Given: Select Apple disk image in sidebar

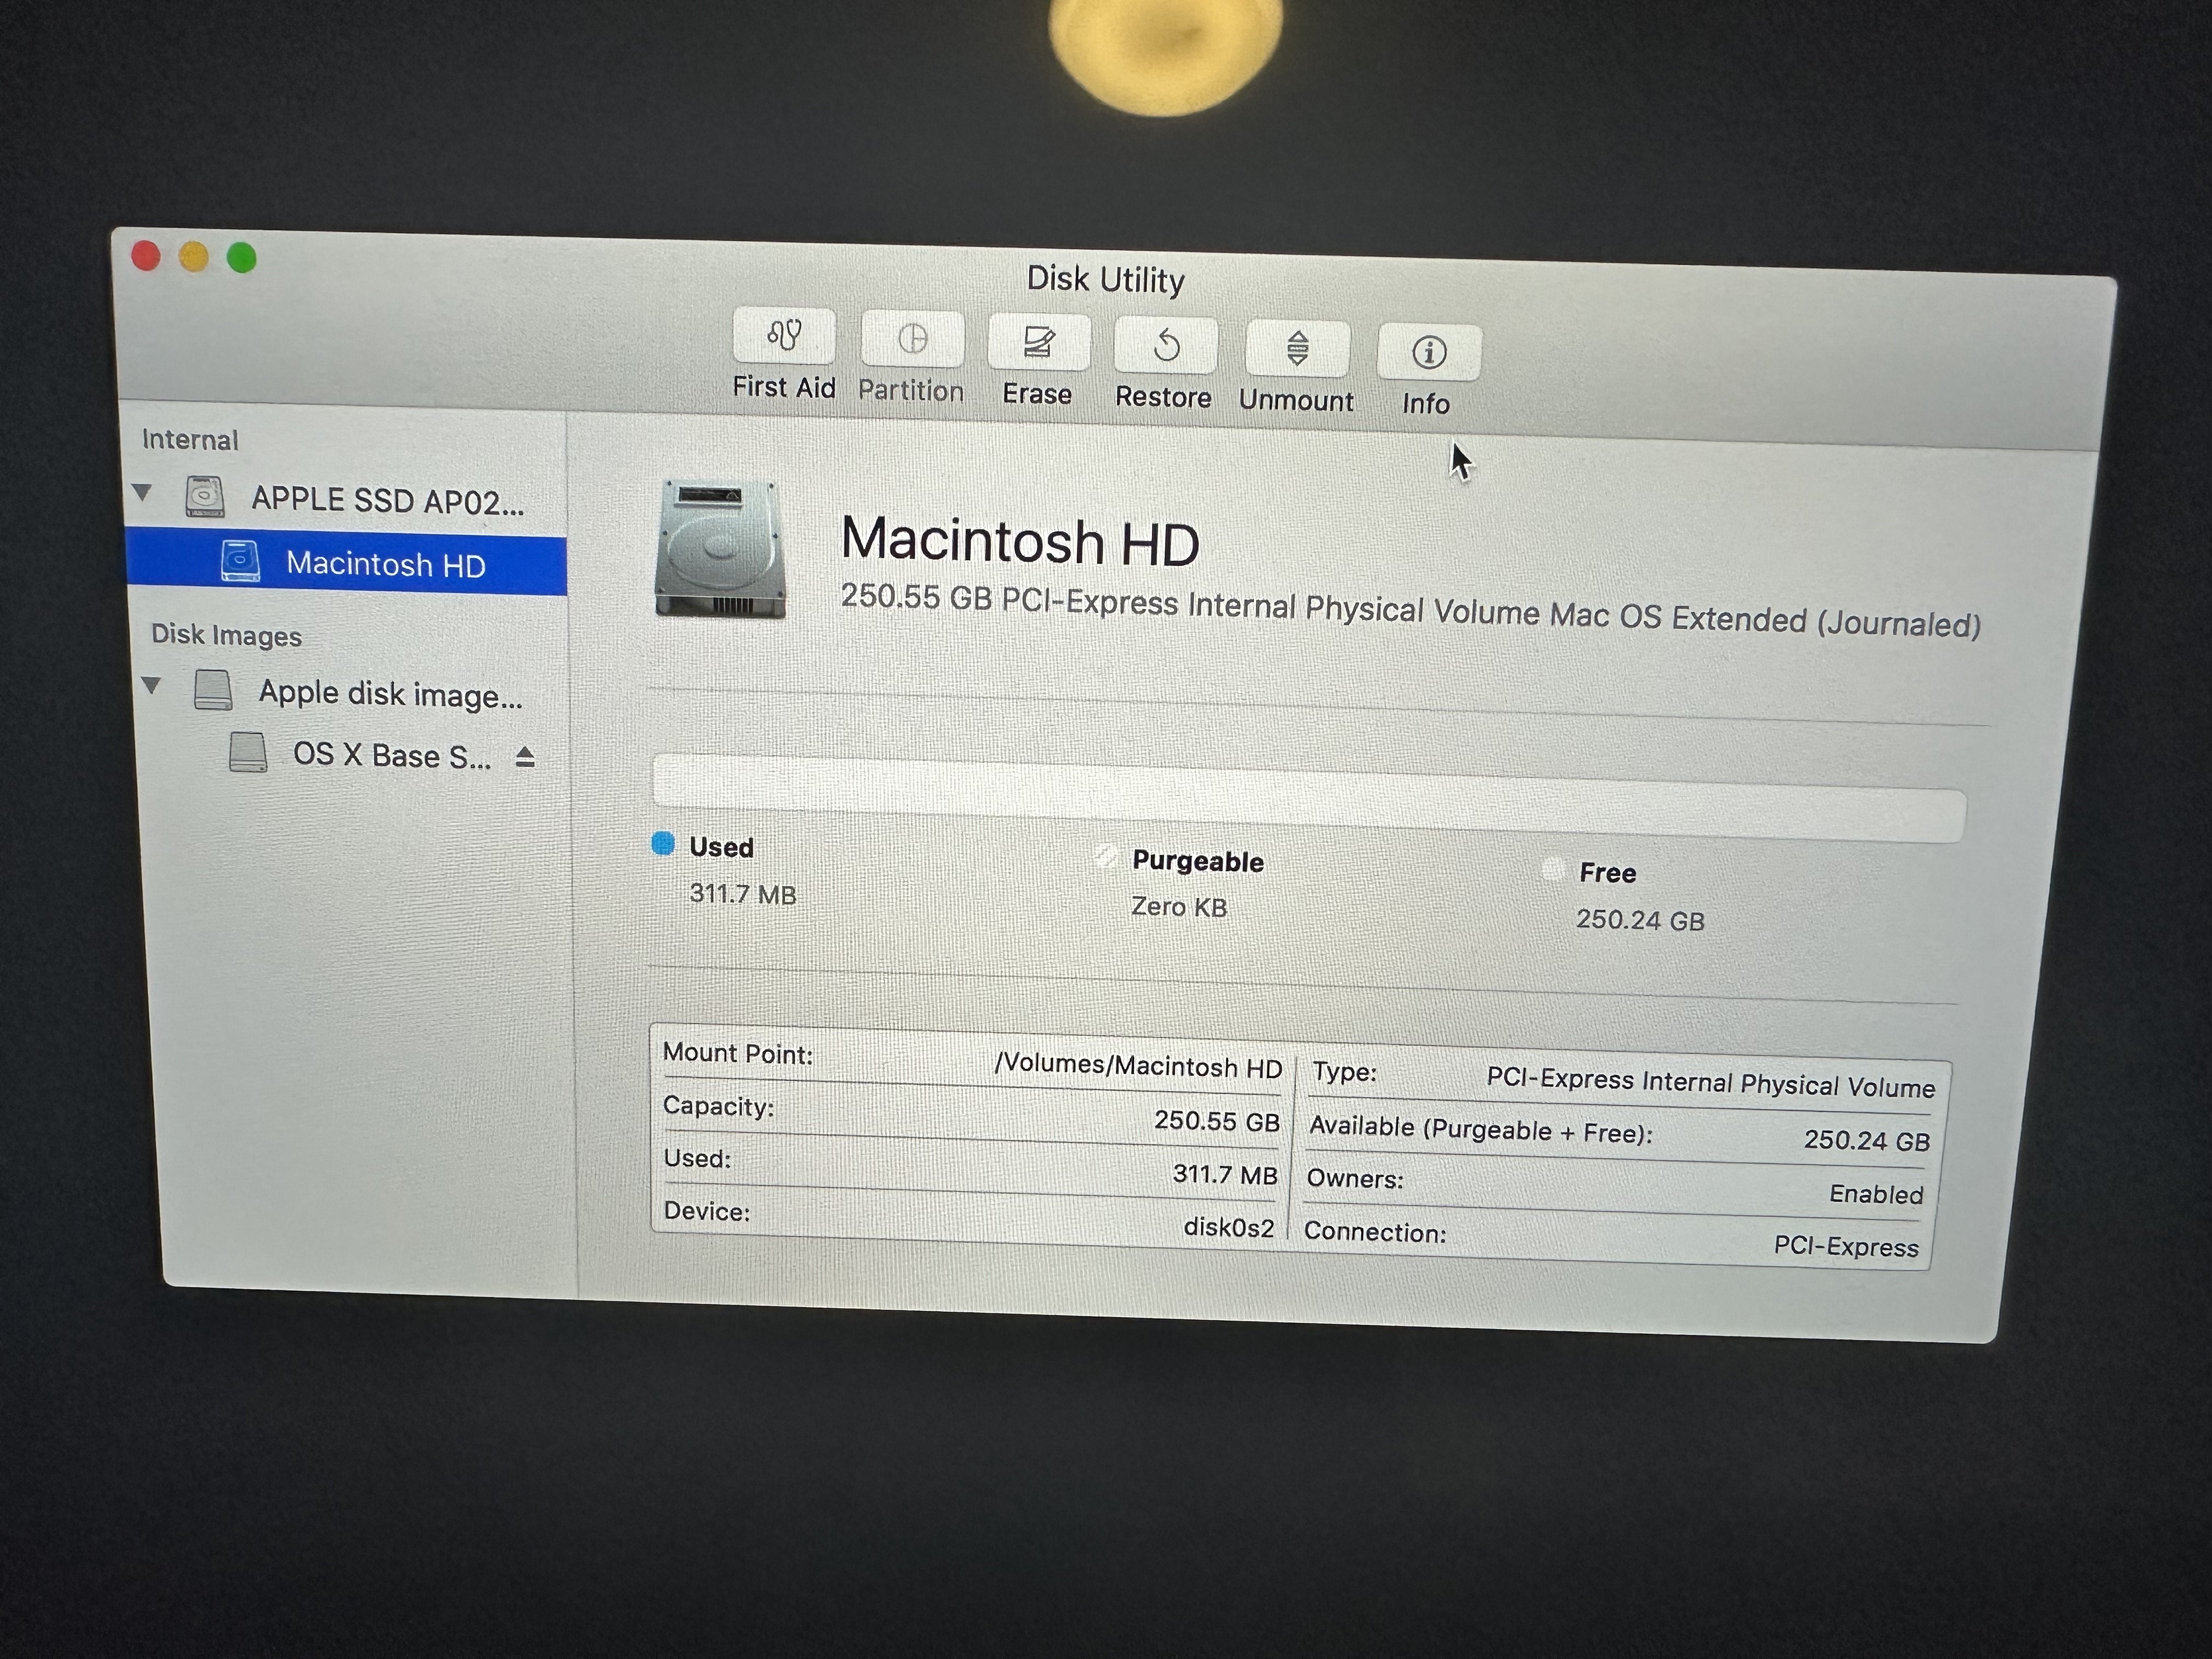Looking at the screenshot, I should coord(390,693).
